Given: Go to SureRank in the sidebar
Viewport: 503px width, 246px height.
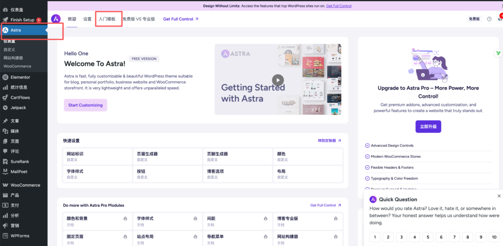Looking at the screenshot, I should click(21, 161).
